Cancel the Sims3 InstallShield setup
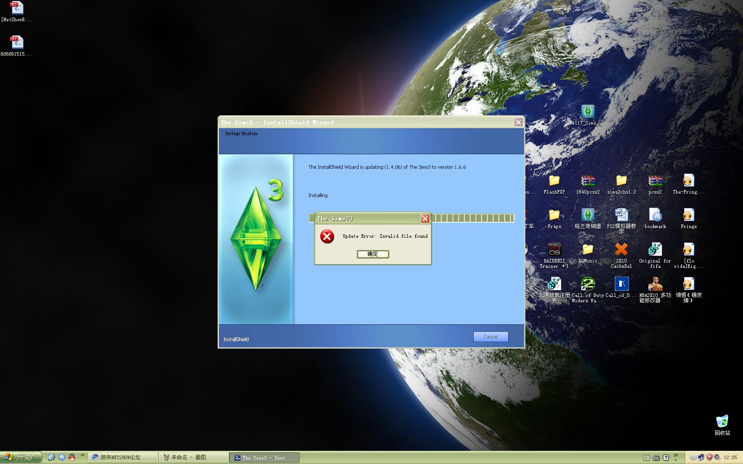 (490, 337)
